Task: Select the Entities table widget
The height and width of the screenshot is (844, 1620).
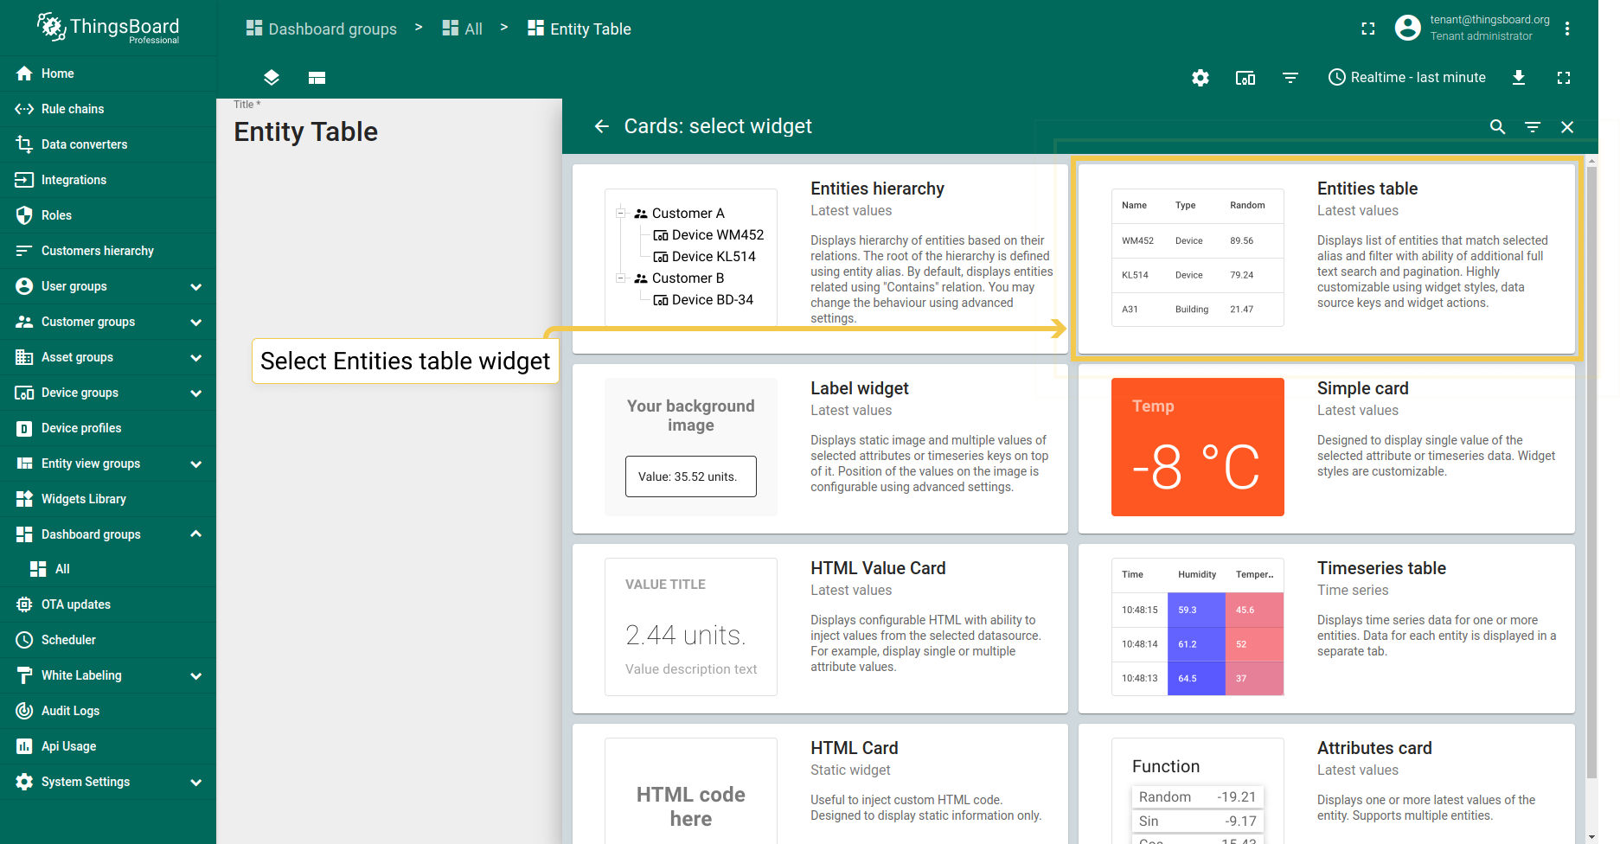Action: point(1327,259)
